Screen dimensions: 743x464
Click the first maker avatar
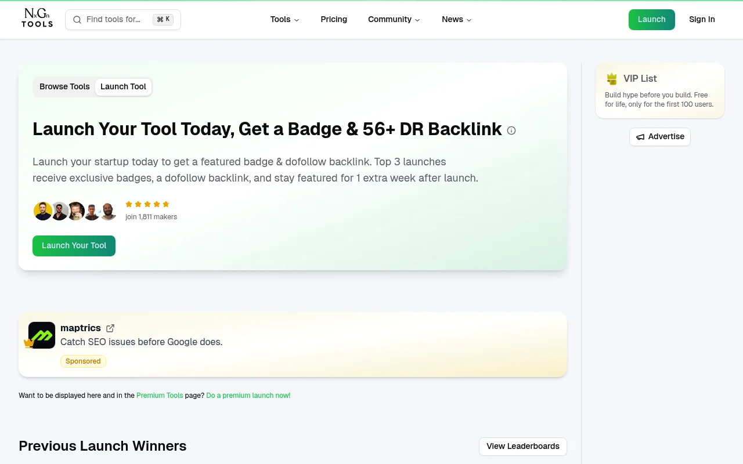[x=43, y=211]
